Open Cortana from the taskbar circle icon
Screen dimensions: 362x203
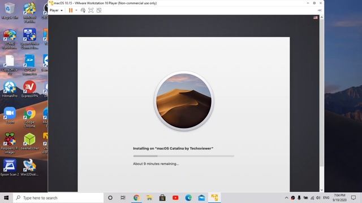click(110, 198)
